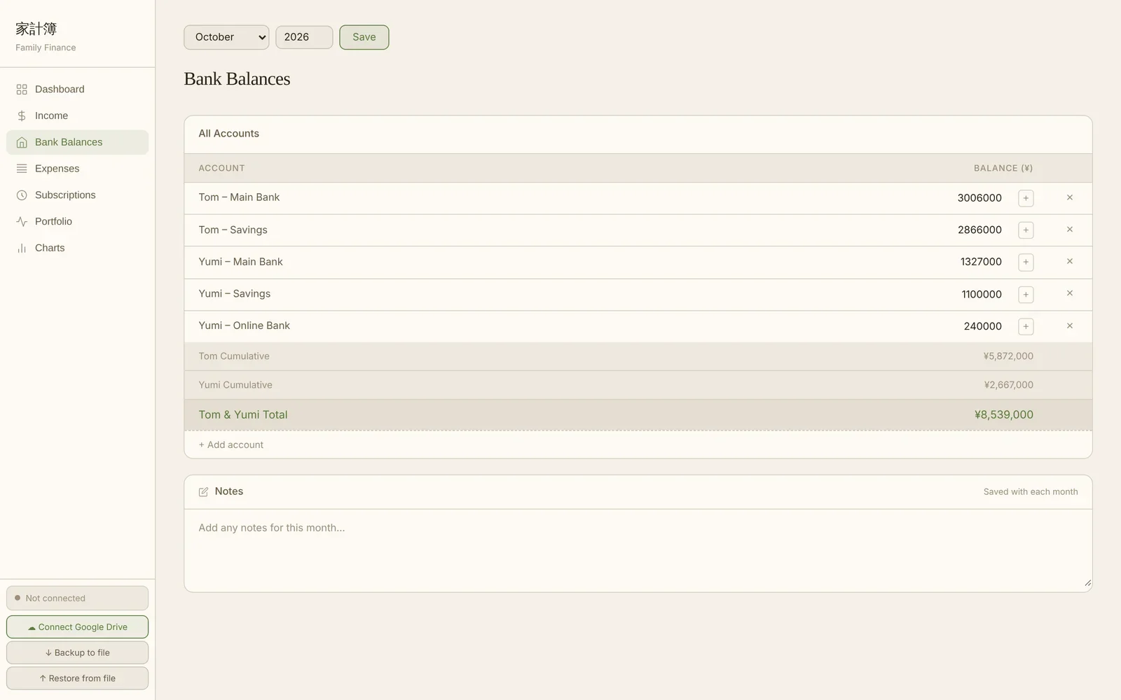Click plus button for Tom – Savings
The height and width of the screenshot is (700, 1121).
tap(1026, 230)
